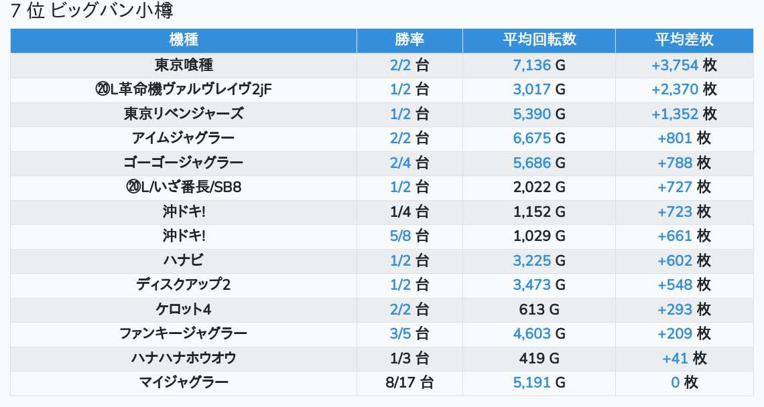Click the 平均回転数 column header
Screen dimensions: 764x407
point(539,40)
